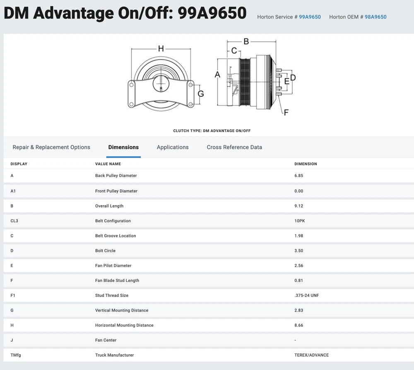414x370 pixels.
Task: Click the 10PK belt configuration value
Action: click(300, 221)
